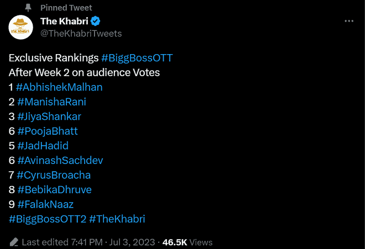This screenshot has height=249, width=365.
Task: Click The Khabri profile avatar
Action: [20, 27]
